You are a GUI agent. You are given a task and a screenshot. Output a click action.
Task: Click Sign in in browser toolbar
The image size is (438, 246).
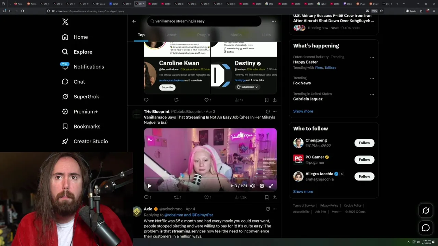(411, 11)
